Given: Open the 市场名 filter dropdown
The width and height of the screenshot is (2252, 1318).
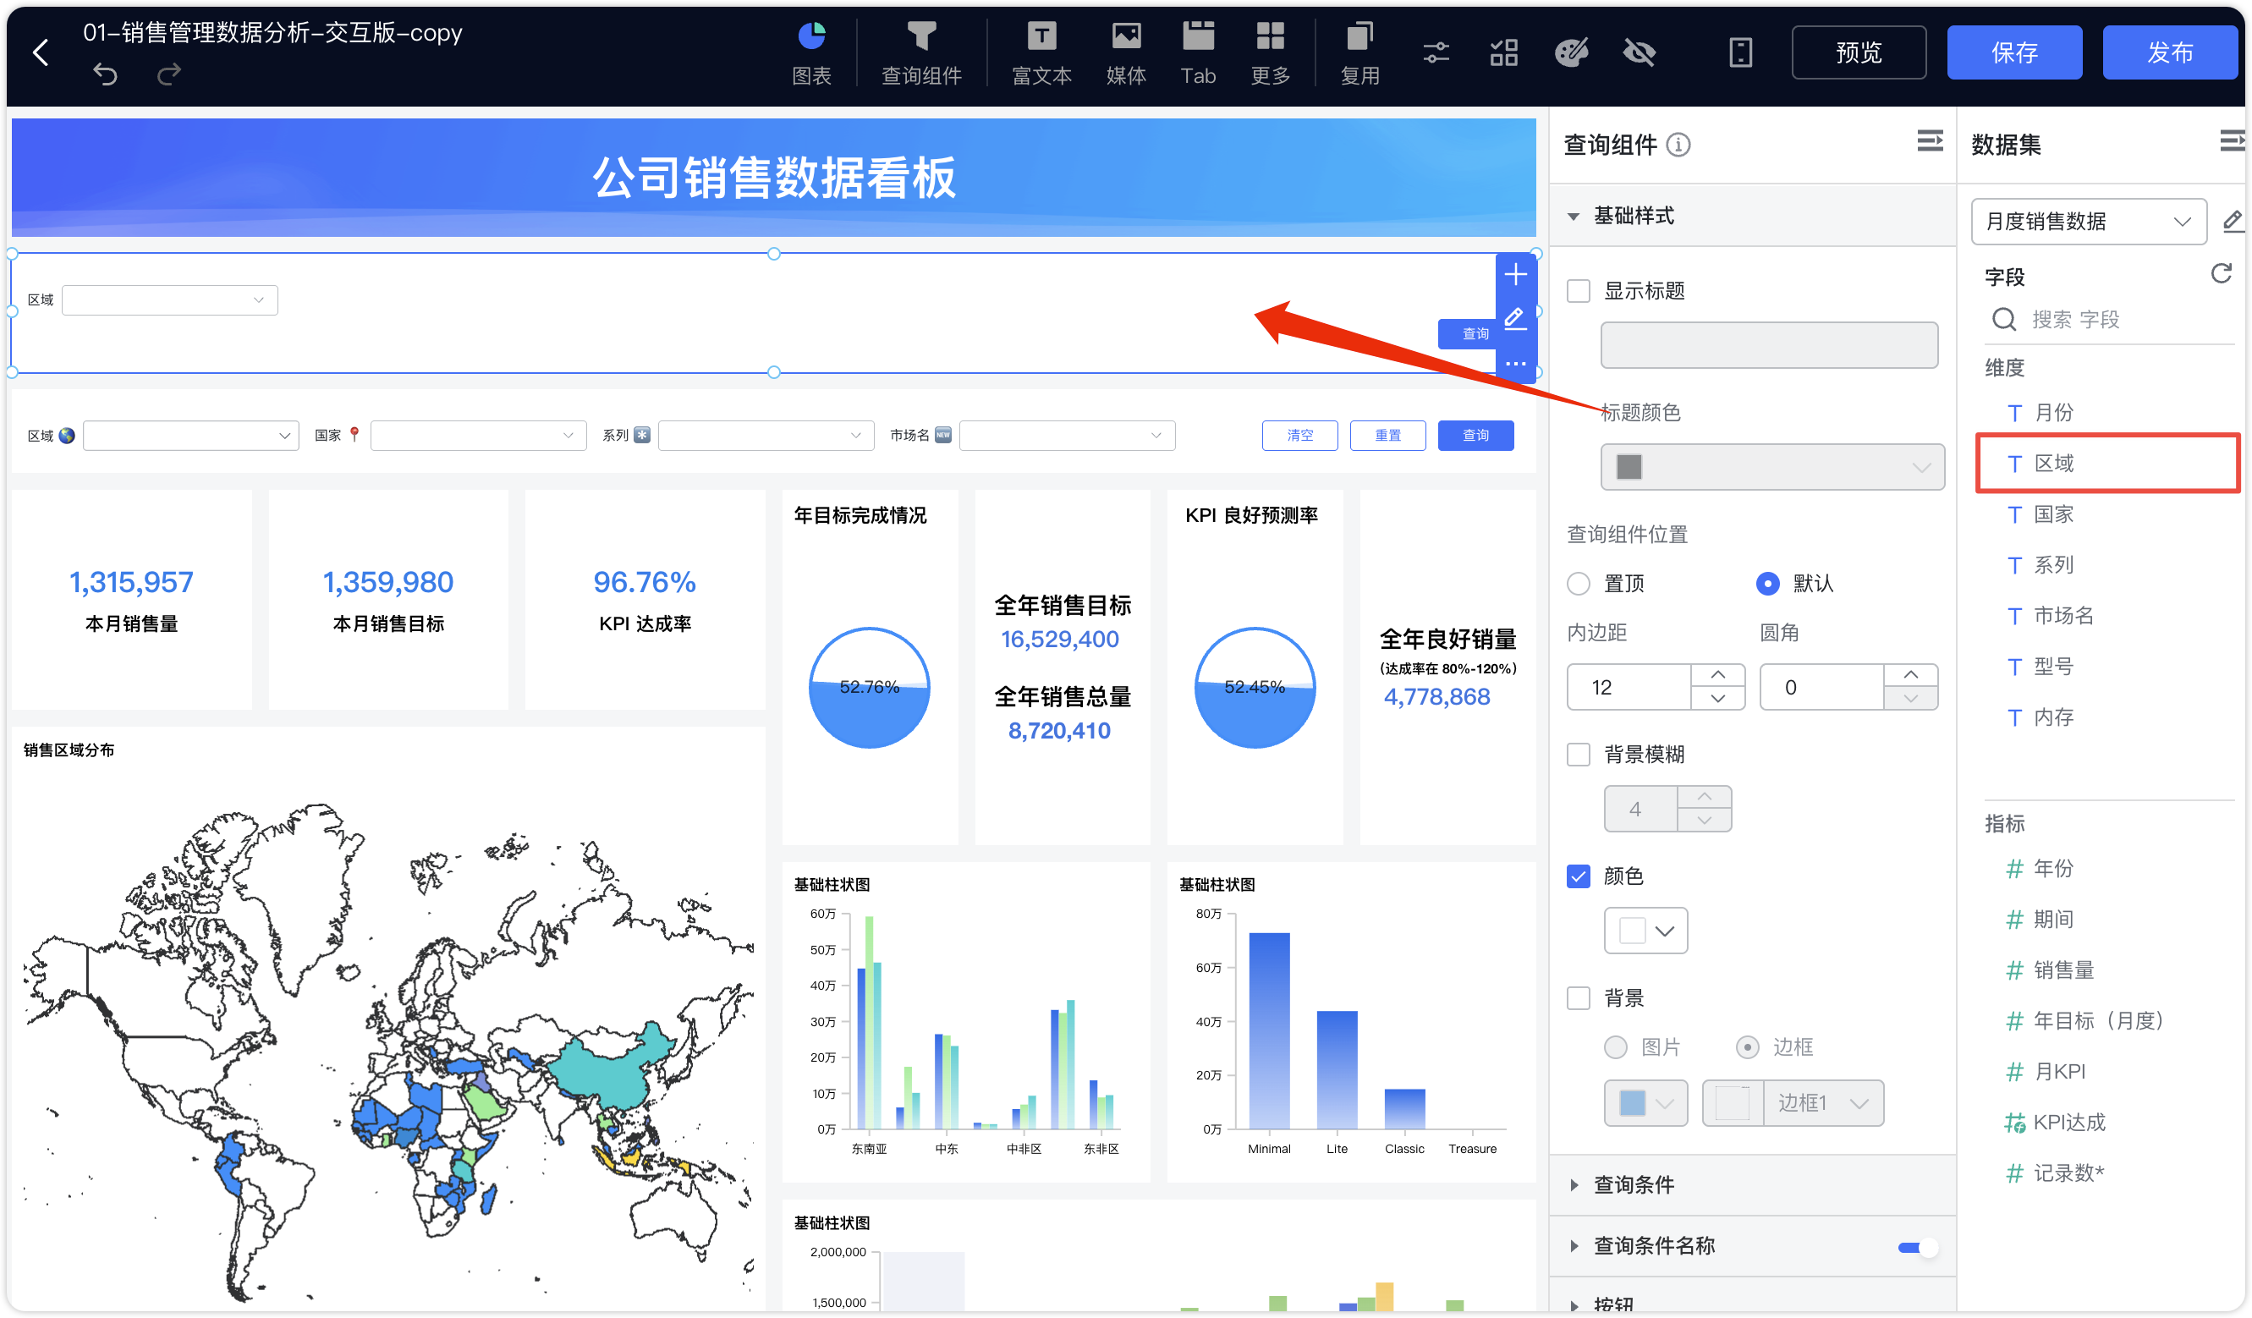Looking at the screenshot, I should [1067, 436].
